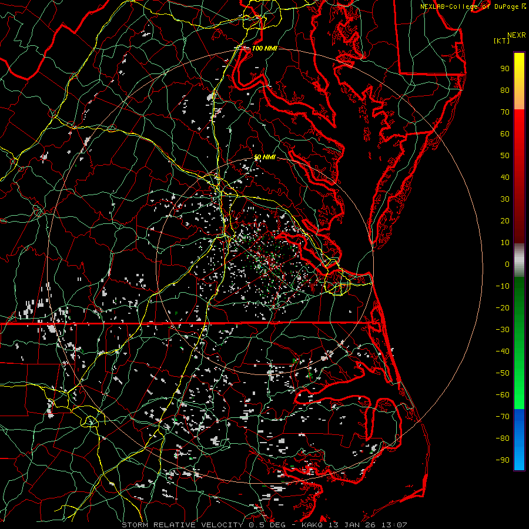Click the 13 JAN 26 date text
This screenshot has height=529, width=529.
point(352,525)
